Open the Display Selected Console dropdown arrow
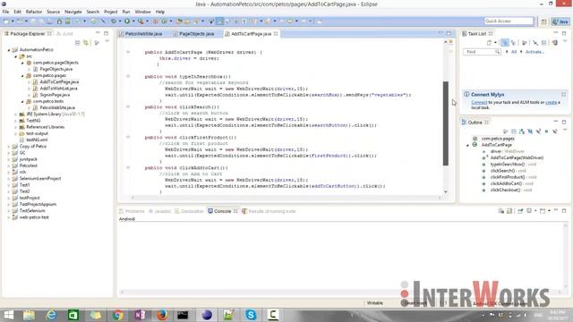 point(535,211)
